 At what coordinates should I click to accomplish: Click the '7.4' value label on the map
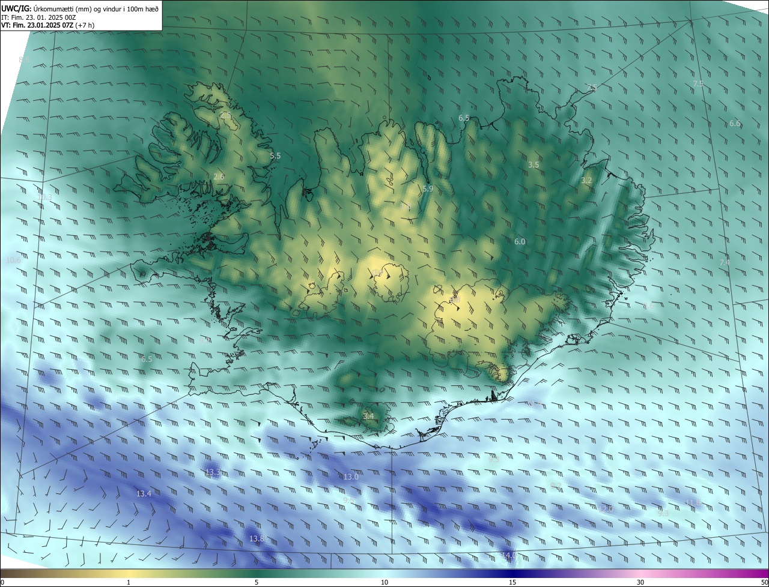pyautogui.click(x=725, y=262)
